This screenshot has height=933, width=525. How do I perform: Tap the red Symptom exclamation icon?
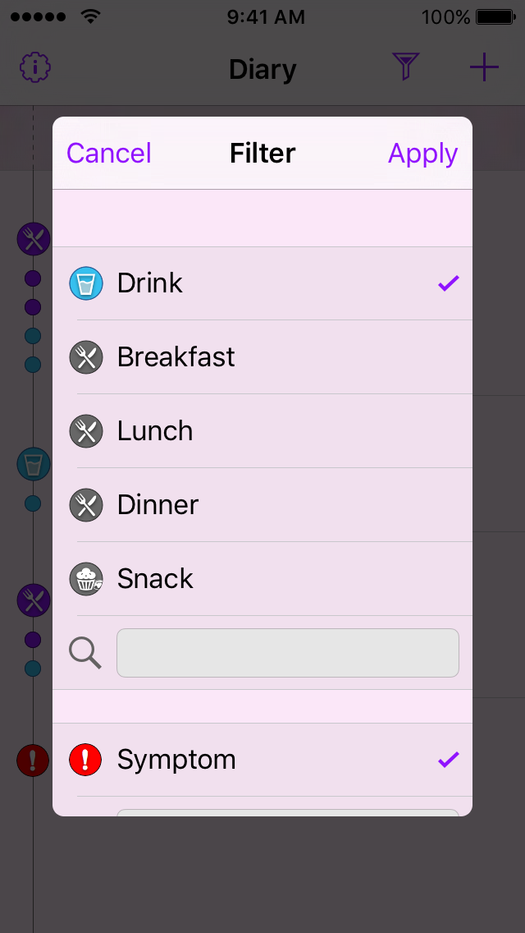coord(86,760)
